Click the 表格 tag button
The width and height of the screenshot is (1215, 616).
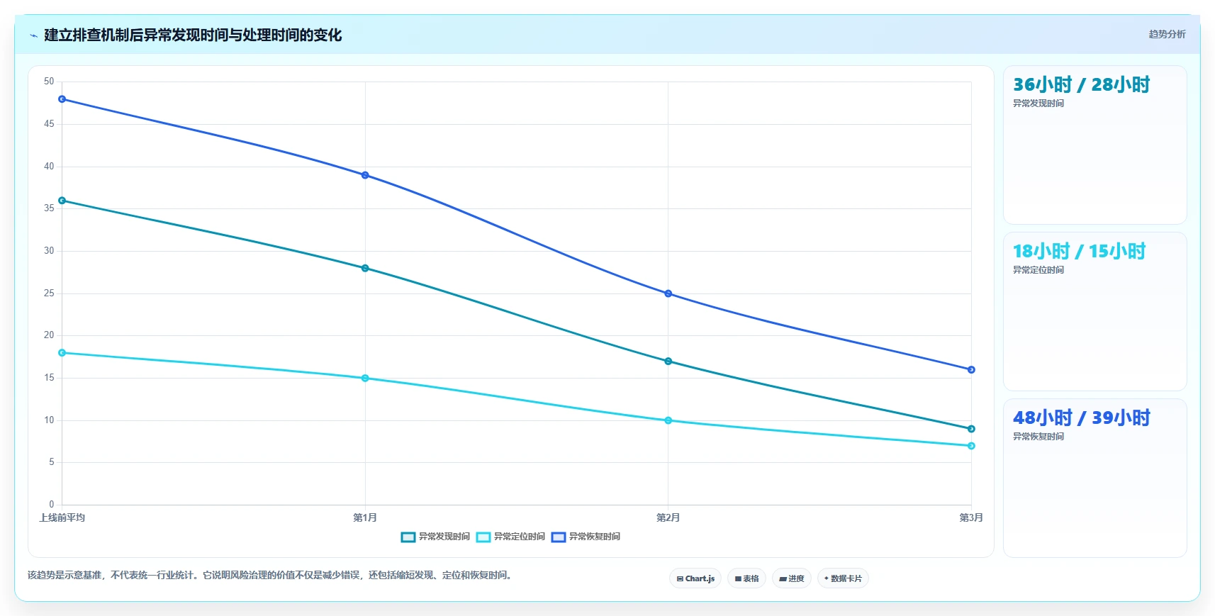point(746,578)
